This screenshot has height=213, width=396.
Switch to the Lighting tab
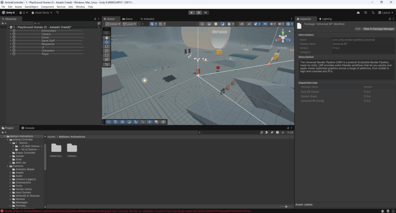click(x=326, y=19)
